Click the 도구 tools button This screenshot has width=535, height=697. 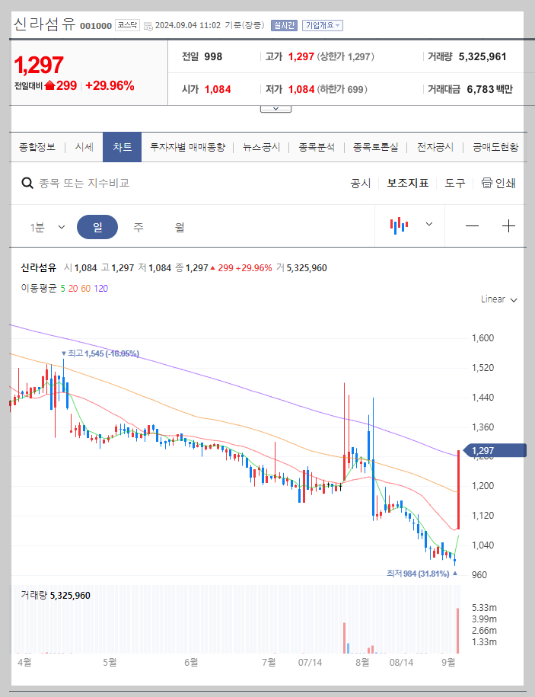454,183
